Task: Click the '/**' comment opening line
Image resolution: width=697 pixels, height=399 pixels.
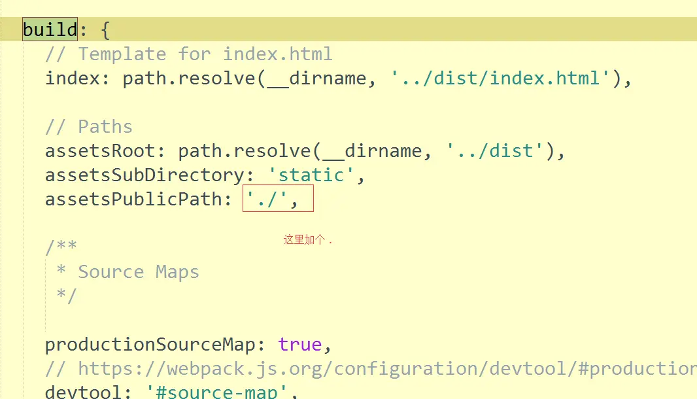Action: (x=61, y=247)
